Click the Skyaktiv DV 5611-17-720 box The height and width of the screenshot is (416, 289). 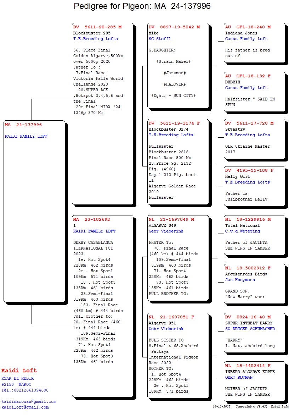[254, 139]
